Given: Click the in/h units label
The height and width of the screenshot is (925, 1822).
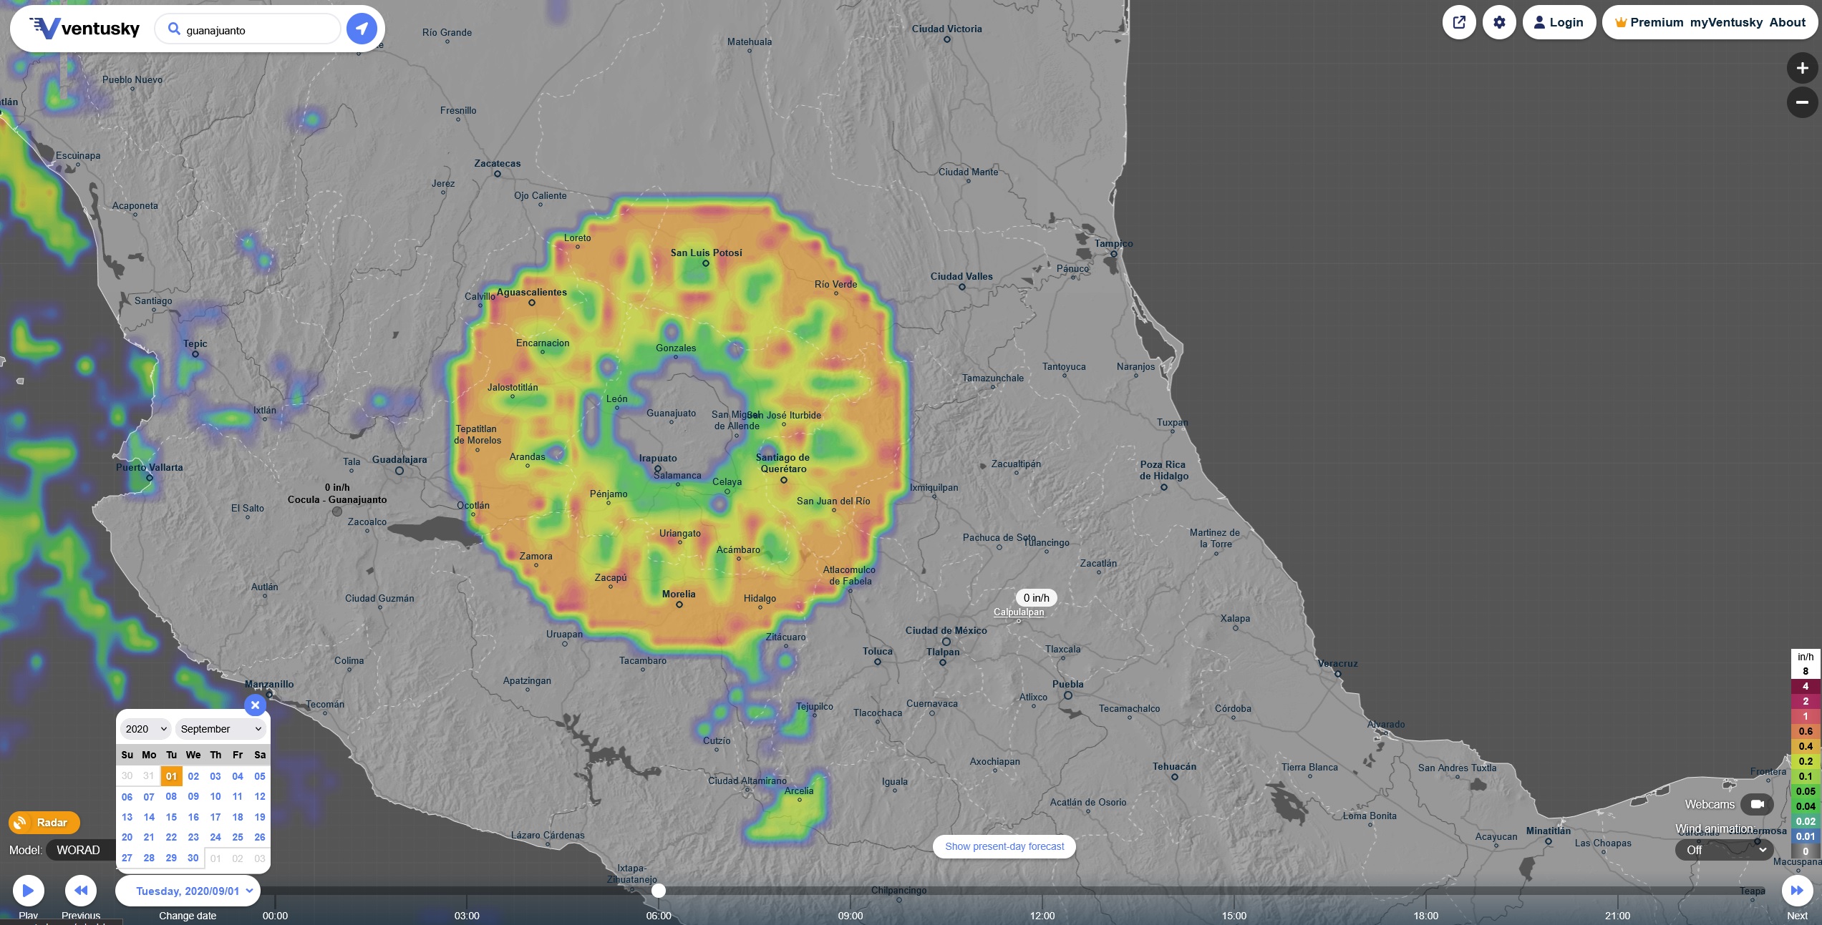Looking at the screenshot, I should pos(1806,657).
